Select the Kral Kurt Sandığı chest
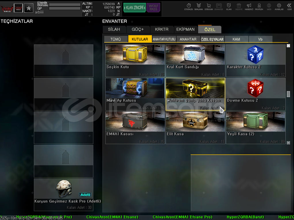Screen dimensions: 294x220 click(x=195, y=61)
